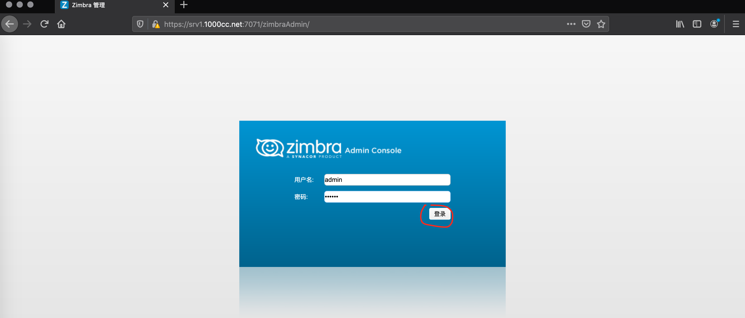The width and height of the screenshot is (745, 318).
Task: Click the 登录 login button
Action: point(440,214)
